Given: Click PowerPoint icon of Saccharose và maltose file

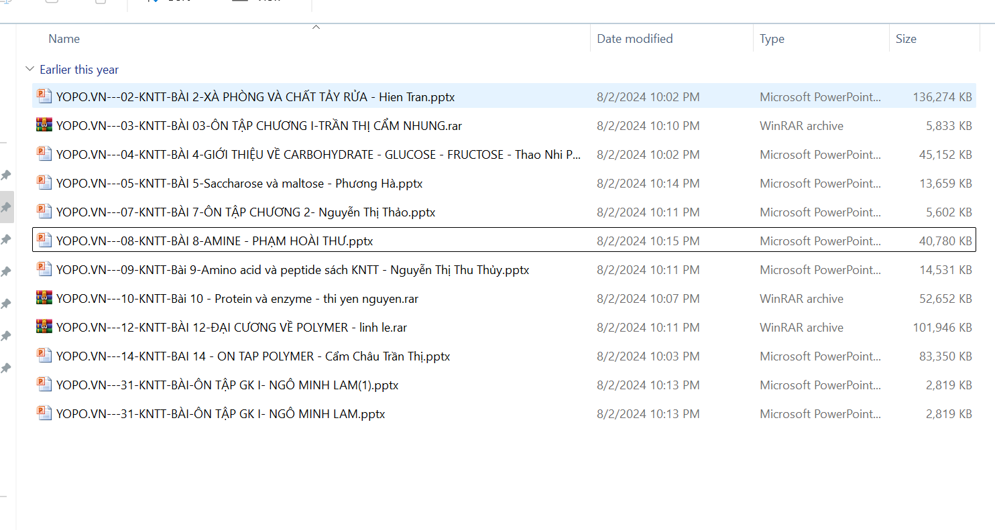Looking at the screenshot, I should (44, 183).
